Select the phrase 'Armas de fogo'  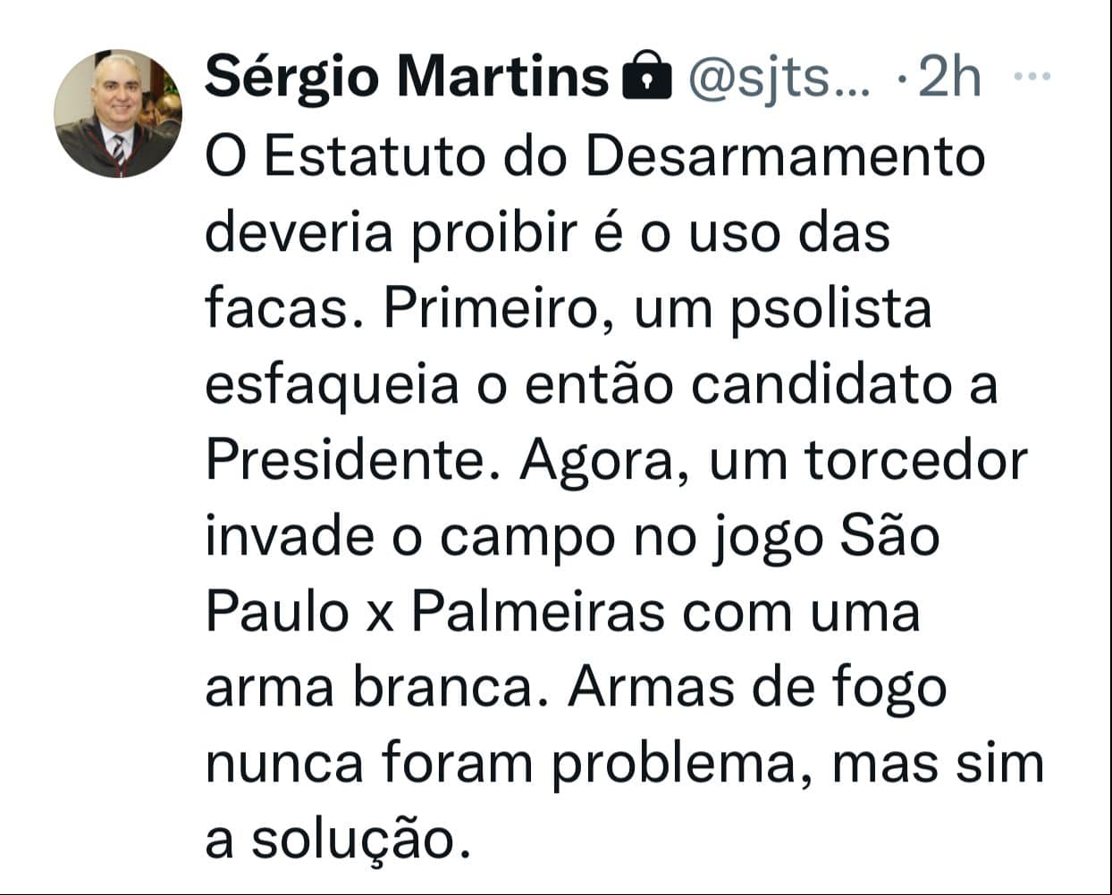pos(756,690)
